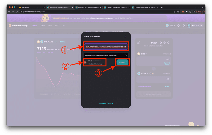Toggle the chart display icon in Swap panel
Viewport: 212px width, 135px height.
tap(138, 43)
